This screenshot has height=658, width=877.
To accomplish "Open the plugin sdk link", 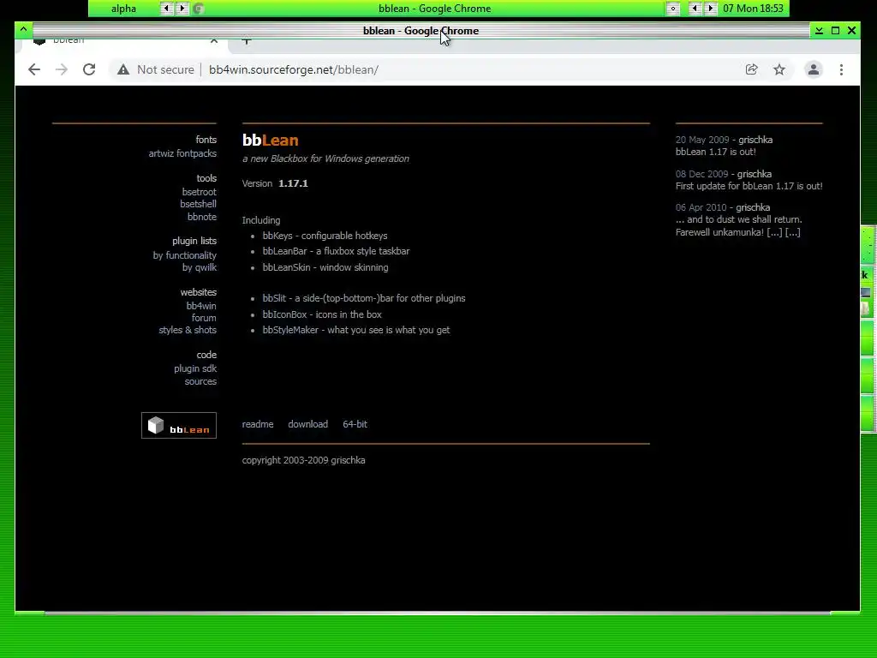I will coord(195,368).
